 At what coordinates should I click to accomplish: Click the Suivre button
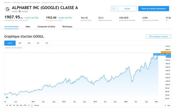127,9
